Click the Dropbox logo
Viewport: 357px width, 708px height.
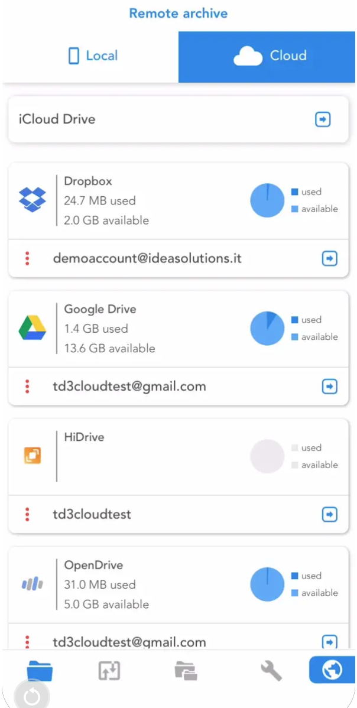[32, 200]
